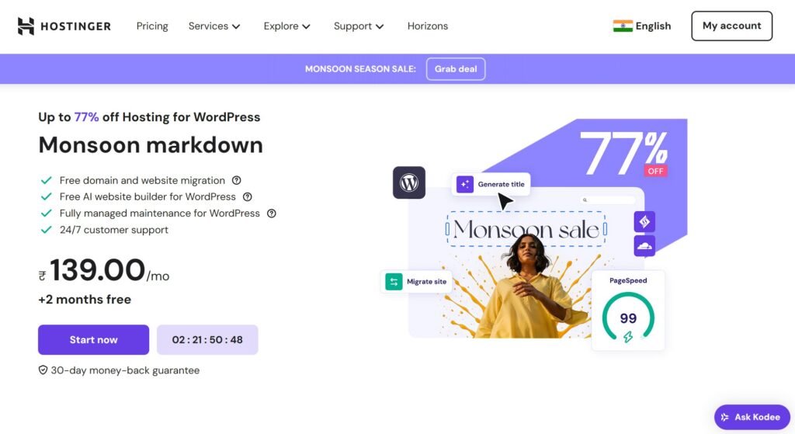
Task: Click the '139.00' price text
Action: point(97,269)
